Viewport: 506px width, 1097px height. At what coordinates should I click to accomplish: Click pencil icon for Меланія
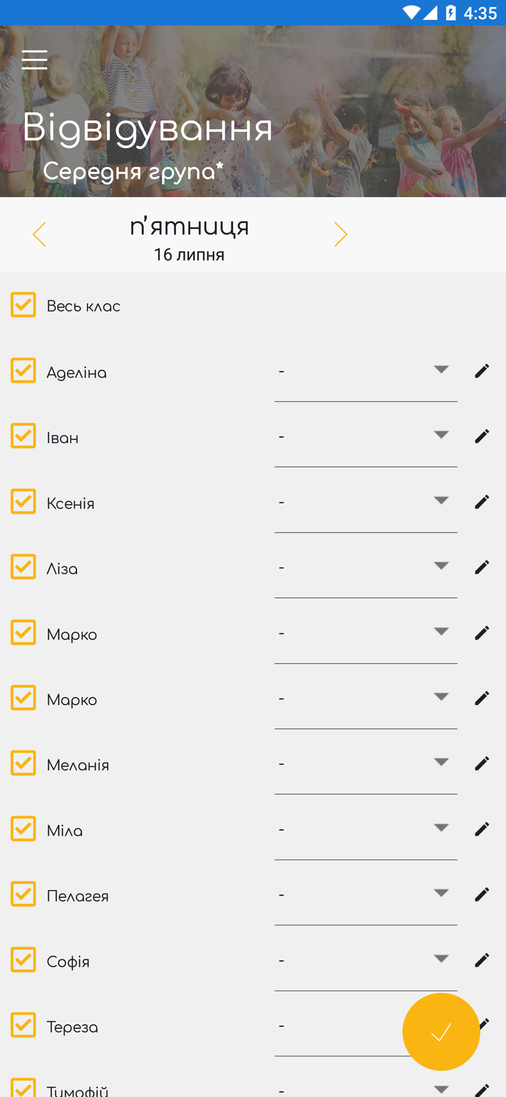tap(482, 763)
